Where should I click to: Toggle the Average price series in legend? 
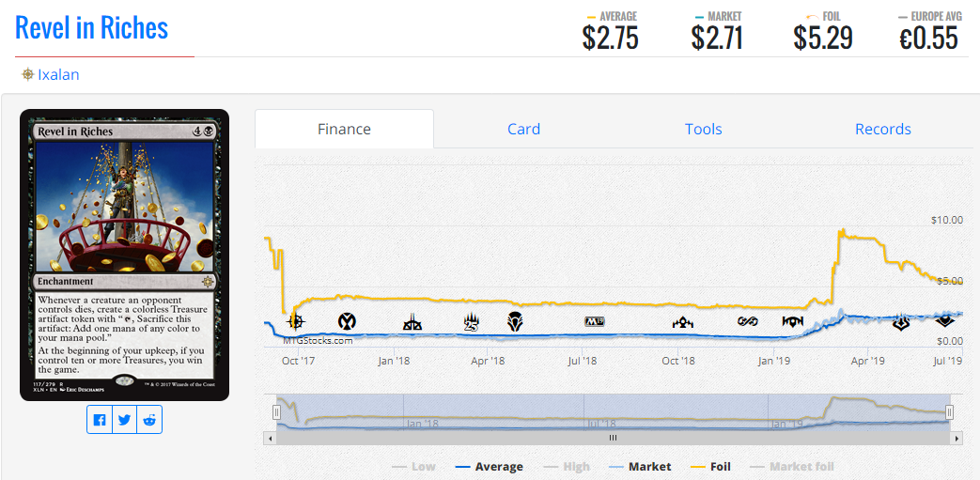coord(490,466)
